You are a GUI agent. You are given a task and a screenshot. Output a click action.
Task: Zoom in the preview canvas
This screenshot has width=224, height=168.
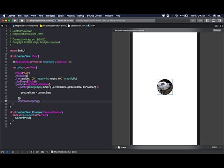click(220, 147)
